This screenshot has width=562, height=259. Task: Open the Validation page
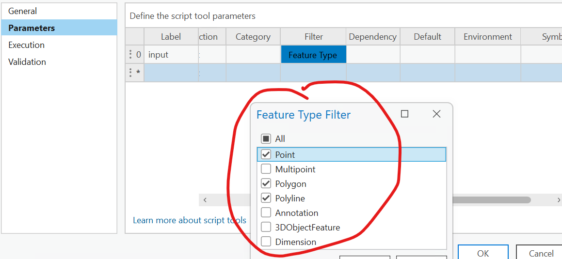point(27,62)
